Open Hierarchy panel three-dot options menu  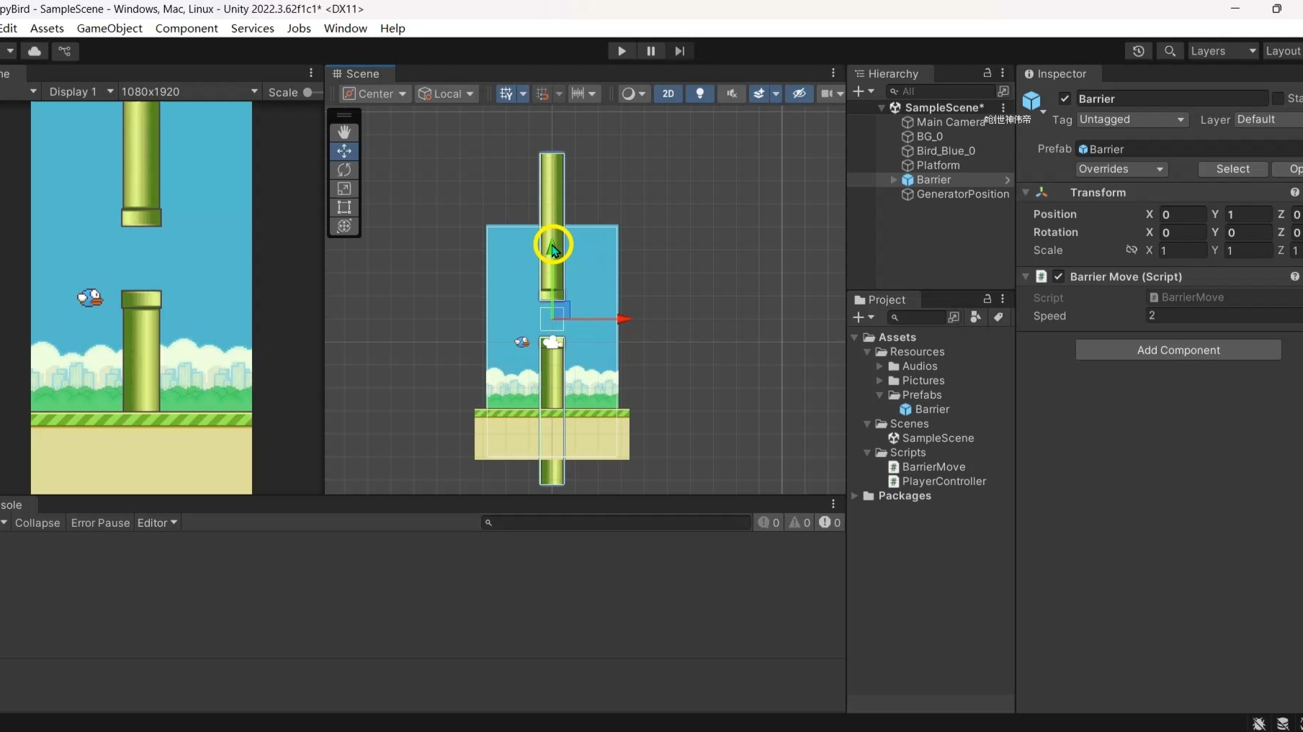[1003, 73]
